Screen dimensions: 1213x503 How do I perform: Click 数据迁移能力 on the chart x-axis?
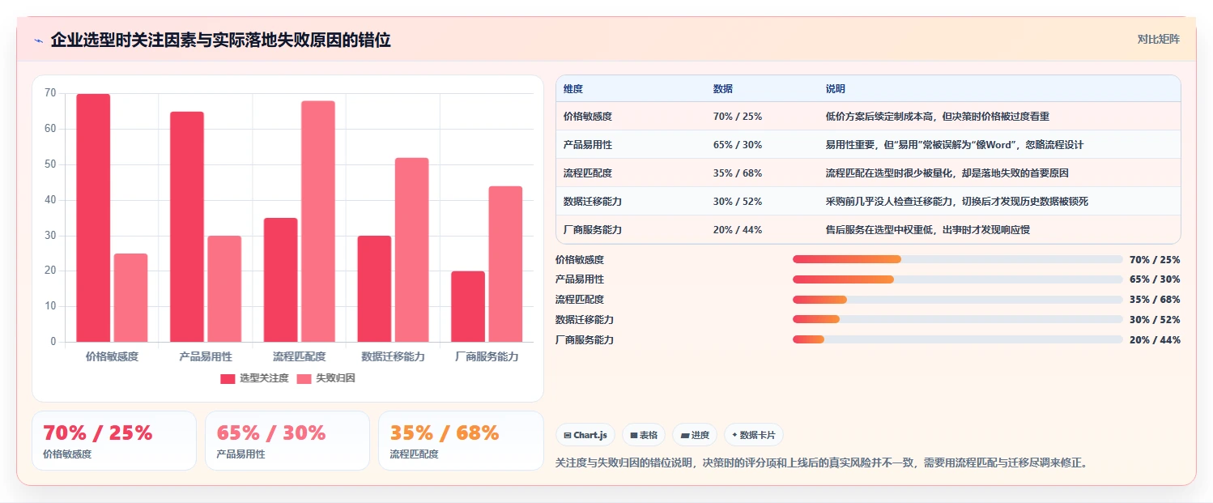click(393, 356)
